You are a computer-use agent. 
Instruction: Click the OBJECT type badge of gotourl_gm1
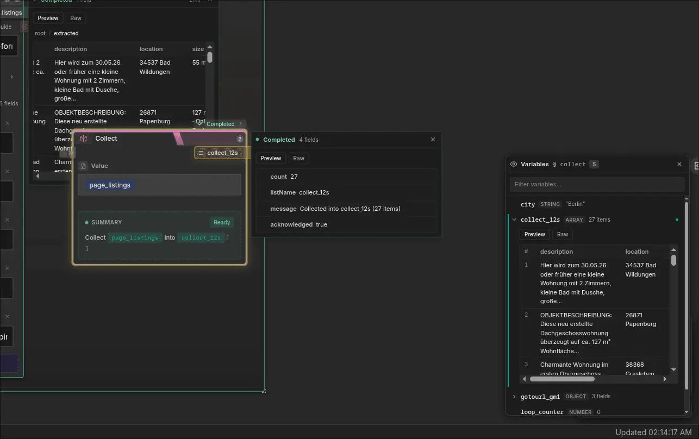(576, 397)
